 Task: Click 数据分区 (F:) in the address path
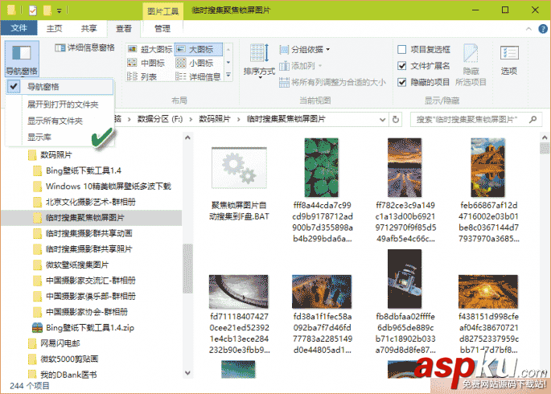(x=160, y=119)
